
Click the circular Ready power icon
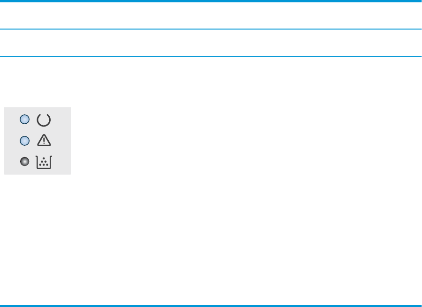[44, 120]
